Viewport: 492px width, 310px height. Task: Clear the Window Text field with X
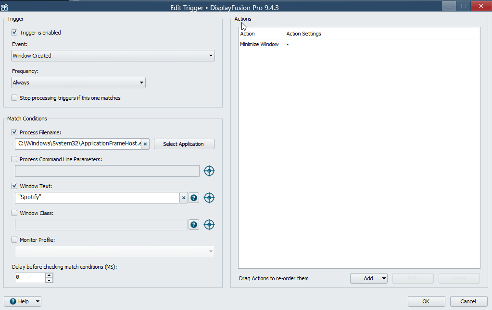pyautogui.click(x=183, y=198)
